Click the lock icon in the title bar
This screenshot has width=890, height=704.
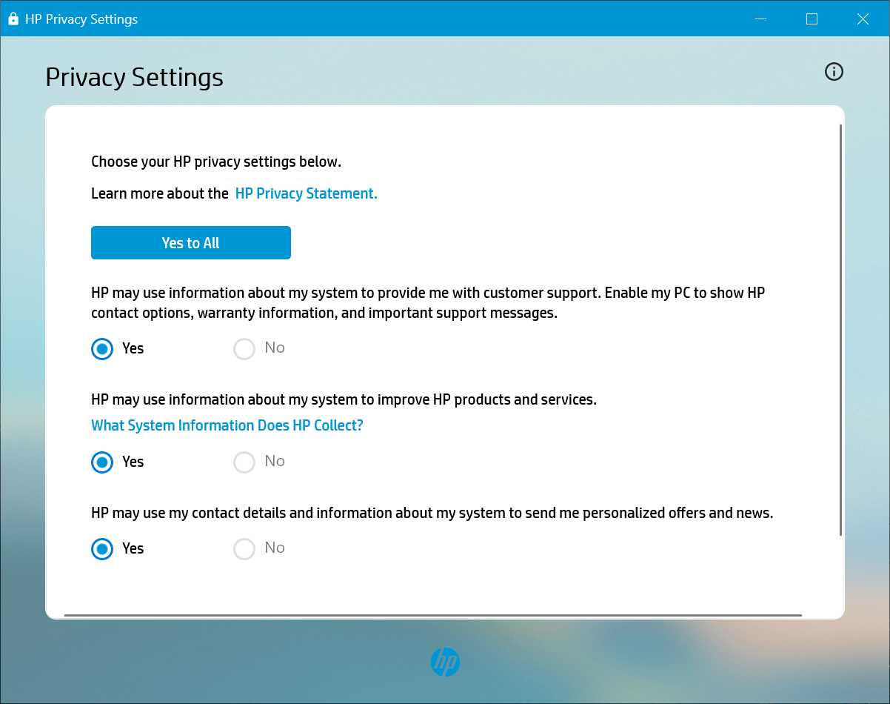pos(13,19)
